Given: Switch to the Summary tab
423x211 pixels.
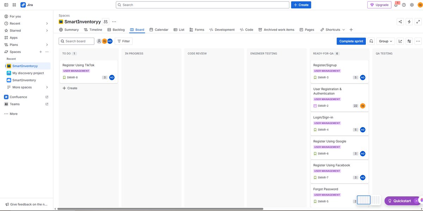Looking at the screenshot, I should coord(69,30).
